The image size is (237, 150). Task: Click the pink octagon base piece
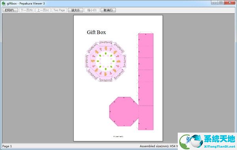[124, 112]
